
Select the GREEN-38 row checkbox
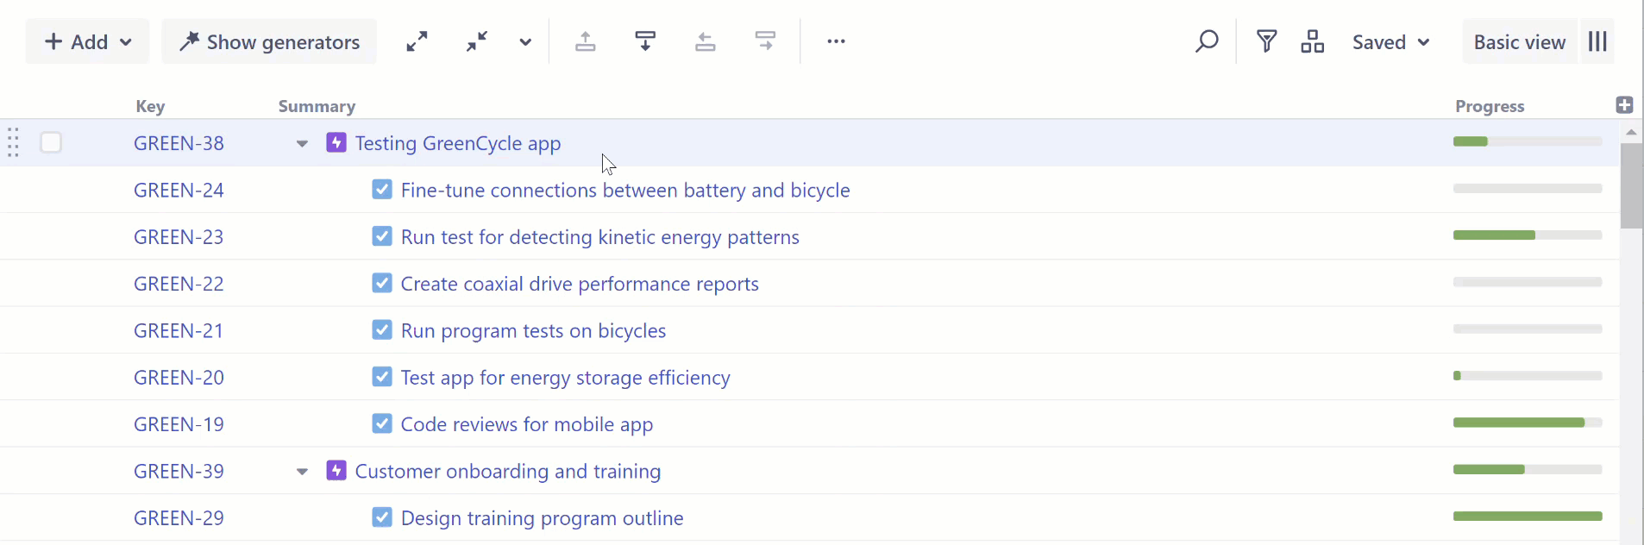click(x=51, y=142)
